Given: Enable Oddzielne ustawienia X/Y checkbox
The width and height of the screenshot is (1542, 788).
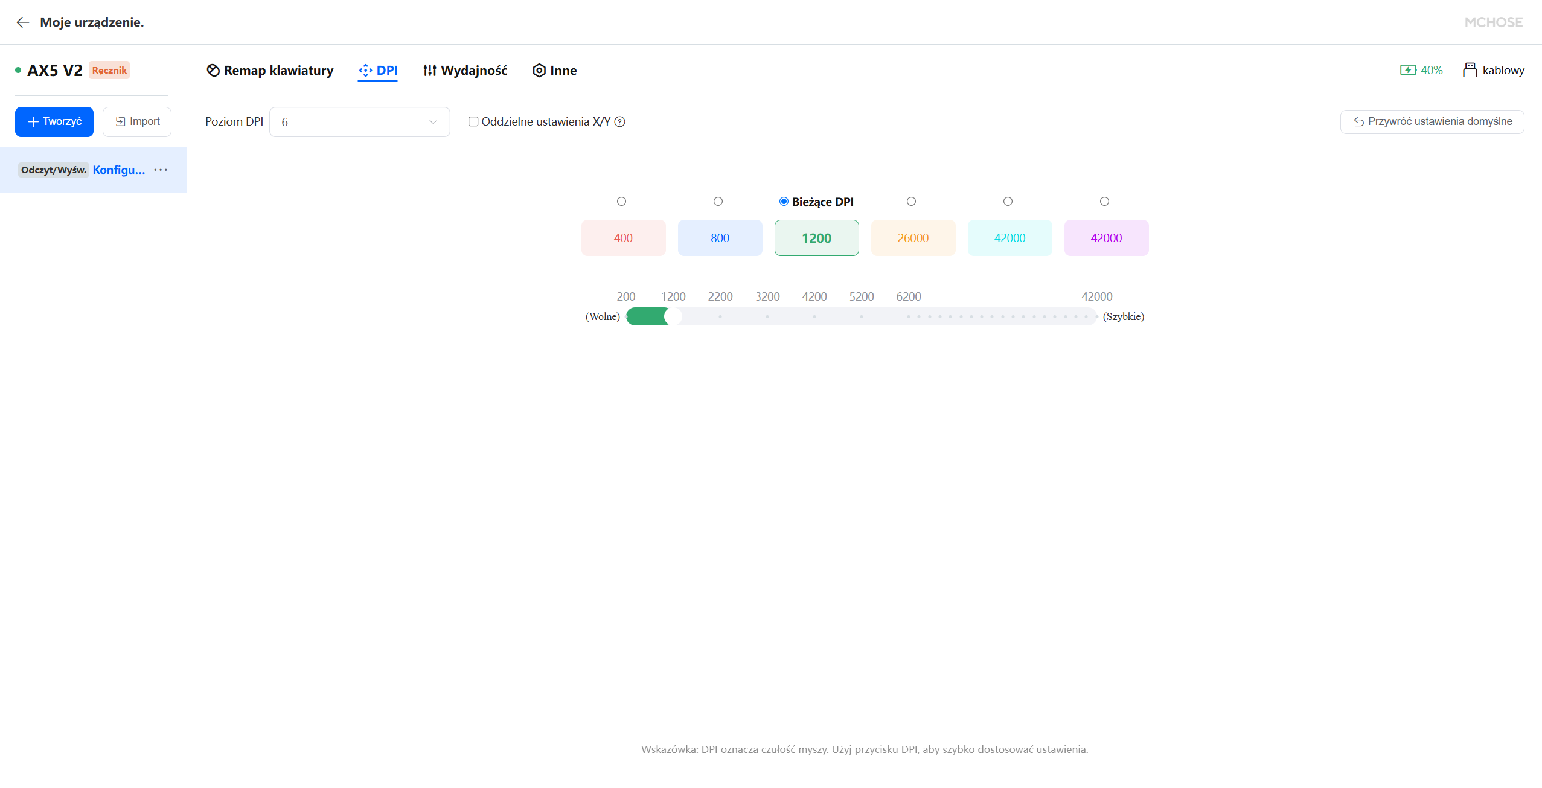Looking at the screenshot, I should (473, 122).
